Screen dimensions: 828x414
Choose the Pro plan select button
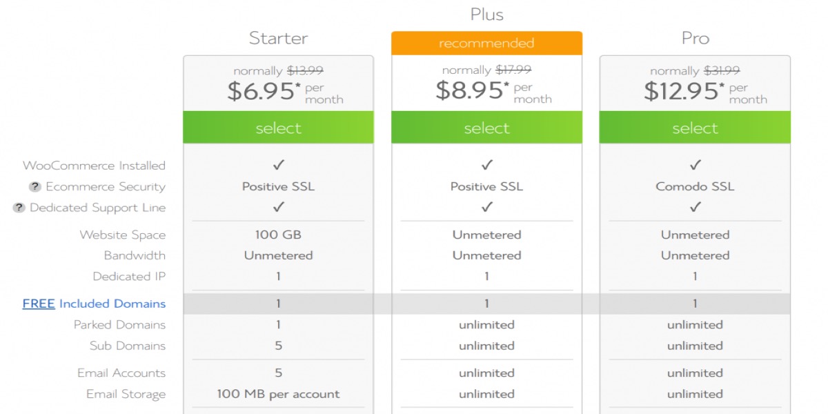point(695,128)
